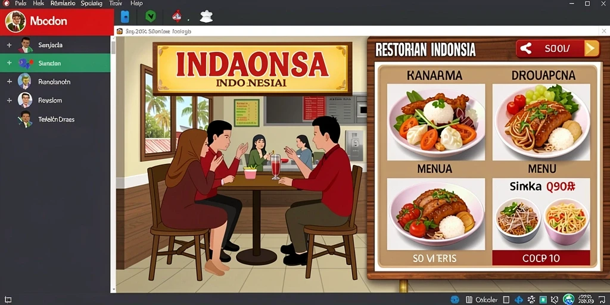Click the SO VIERIS label
The image size is (610, 305).
click(434, 259)
